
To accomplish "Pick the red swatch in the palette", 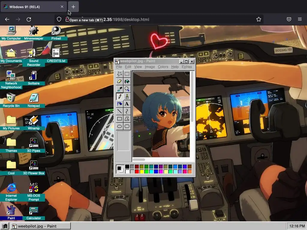I will pyautogui.click(x=137, y=172).
